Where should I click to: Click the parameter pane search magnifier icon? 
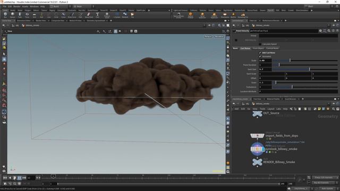point(329,31)
